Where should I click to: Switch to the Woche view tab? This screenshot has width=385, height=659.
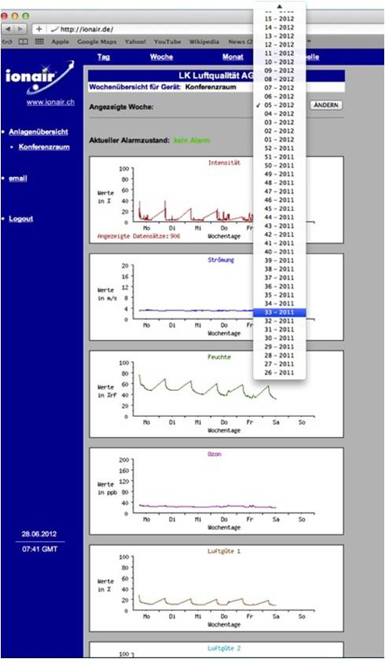[x=161, y=57]
